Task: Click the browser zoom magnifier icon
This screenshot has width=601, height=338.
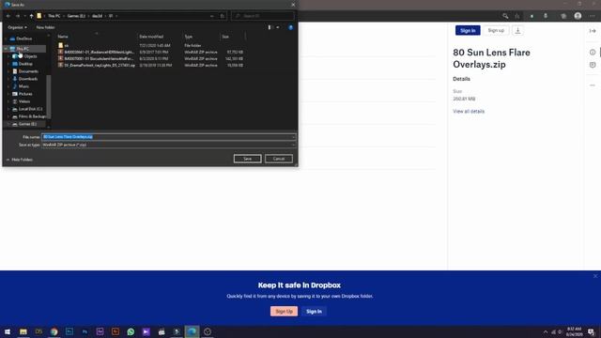Action: [x=505, y=16]
